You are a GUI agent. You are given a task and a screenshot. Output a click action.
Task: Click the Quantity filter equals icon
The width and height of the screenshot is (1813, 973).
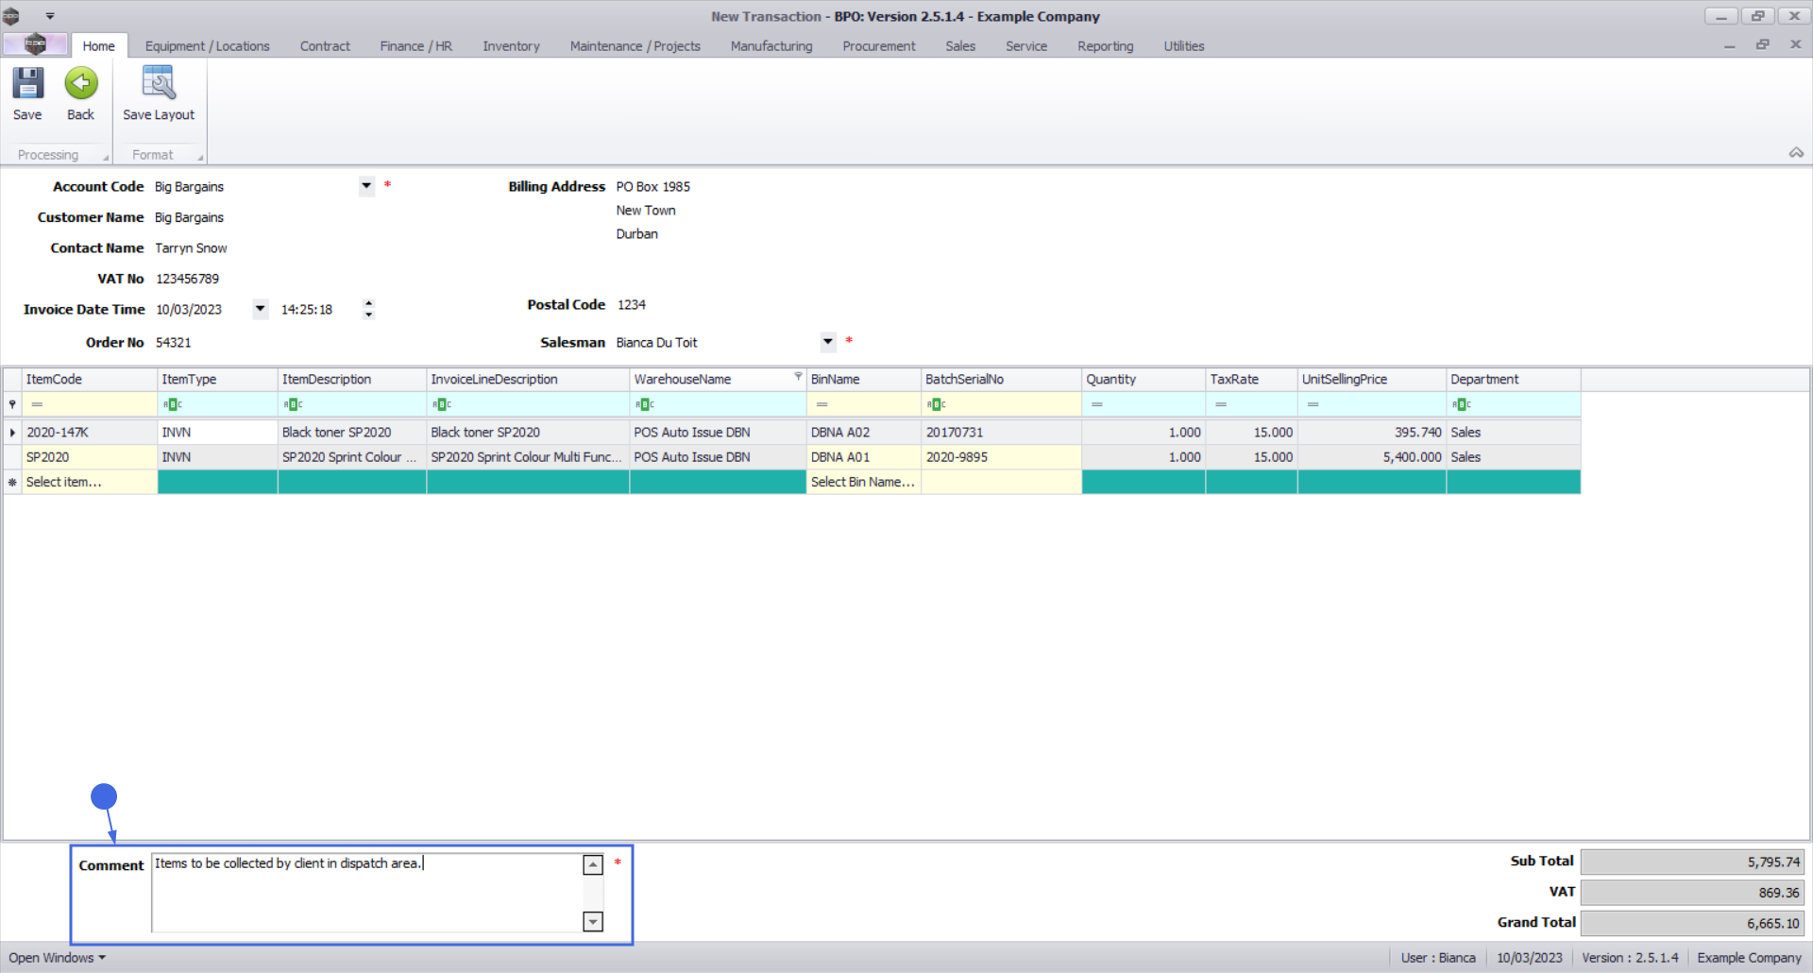point(1097,404)
